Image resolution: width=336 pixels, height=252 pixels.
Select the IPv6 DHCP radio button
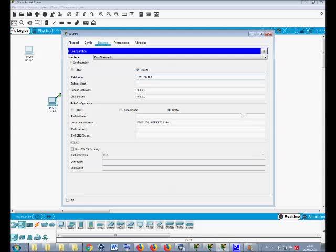tap(72, 110)
